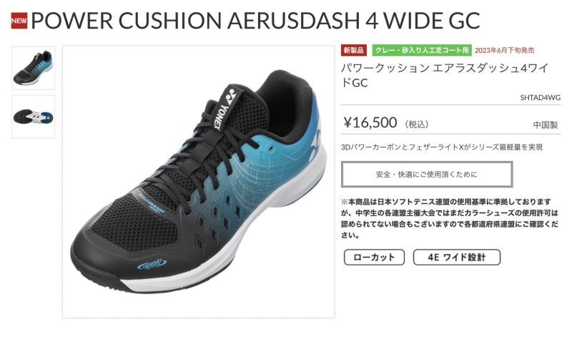Click the main shoe product image

(x=199, y=182)
